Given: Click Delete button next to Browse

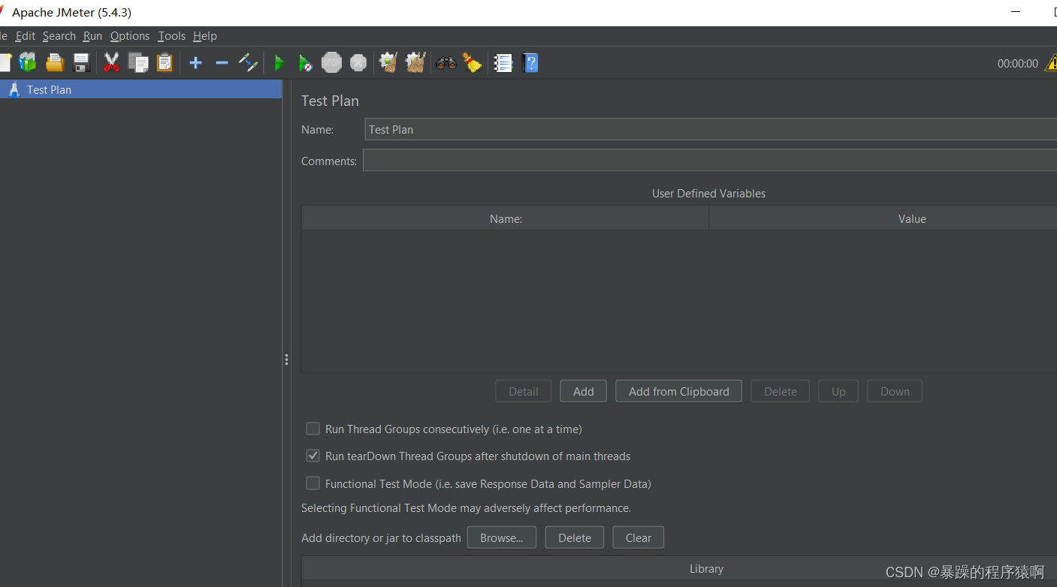Looking at the screenshot, I should 575,537.
